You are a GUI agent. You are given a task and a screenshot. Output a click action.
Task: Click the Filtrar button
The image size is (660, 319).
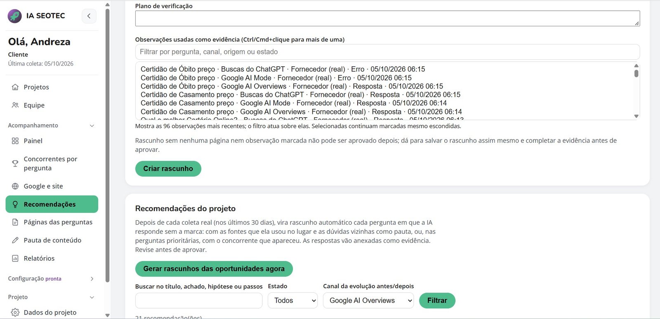[x=437, y=300]
